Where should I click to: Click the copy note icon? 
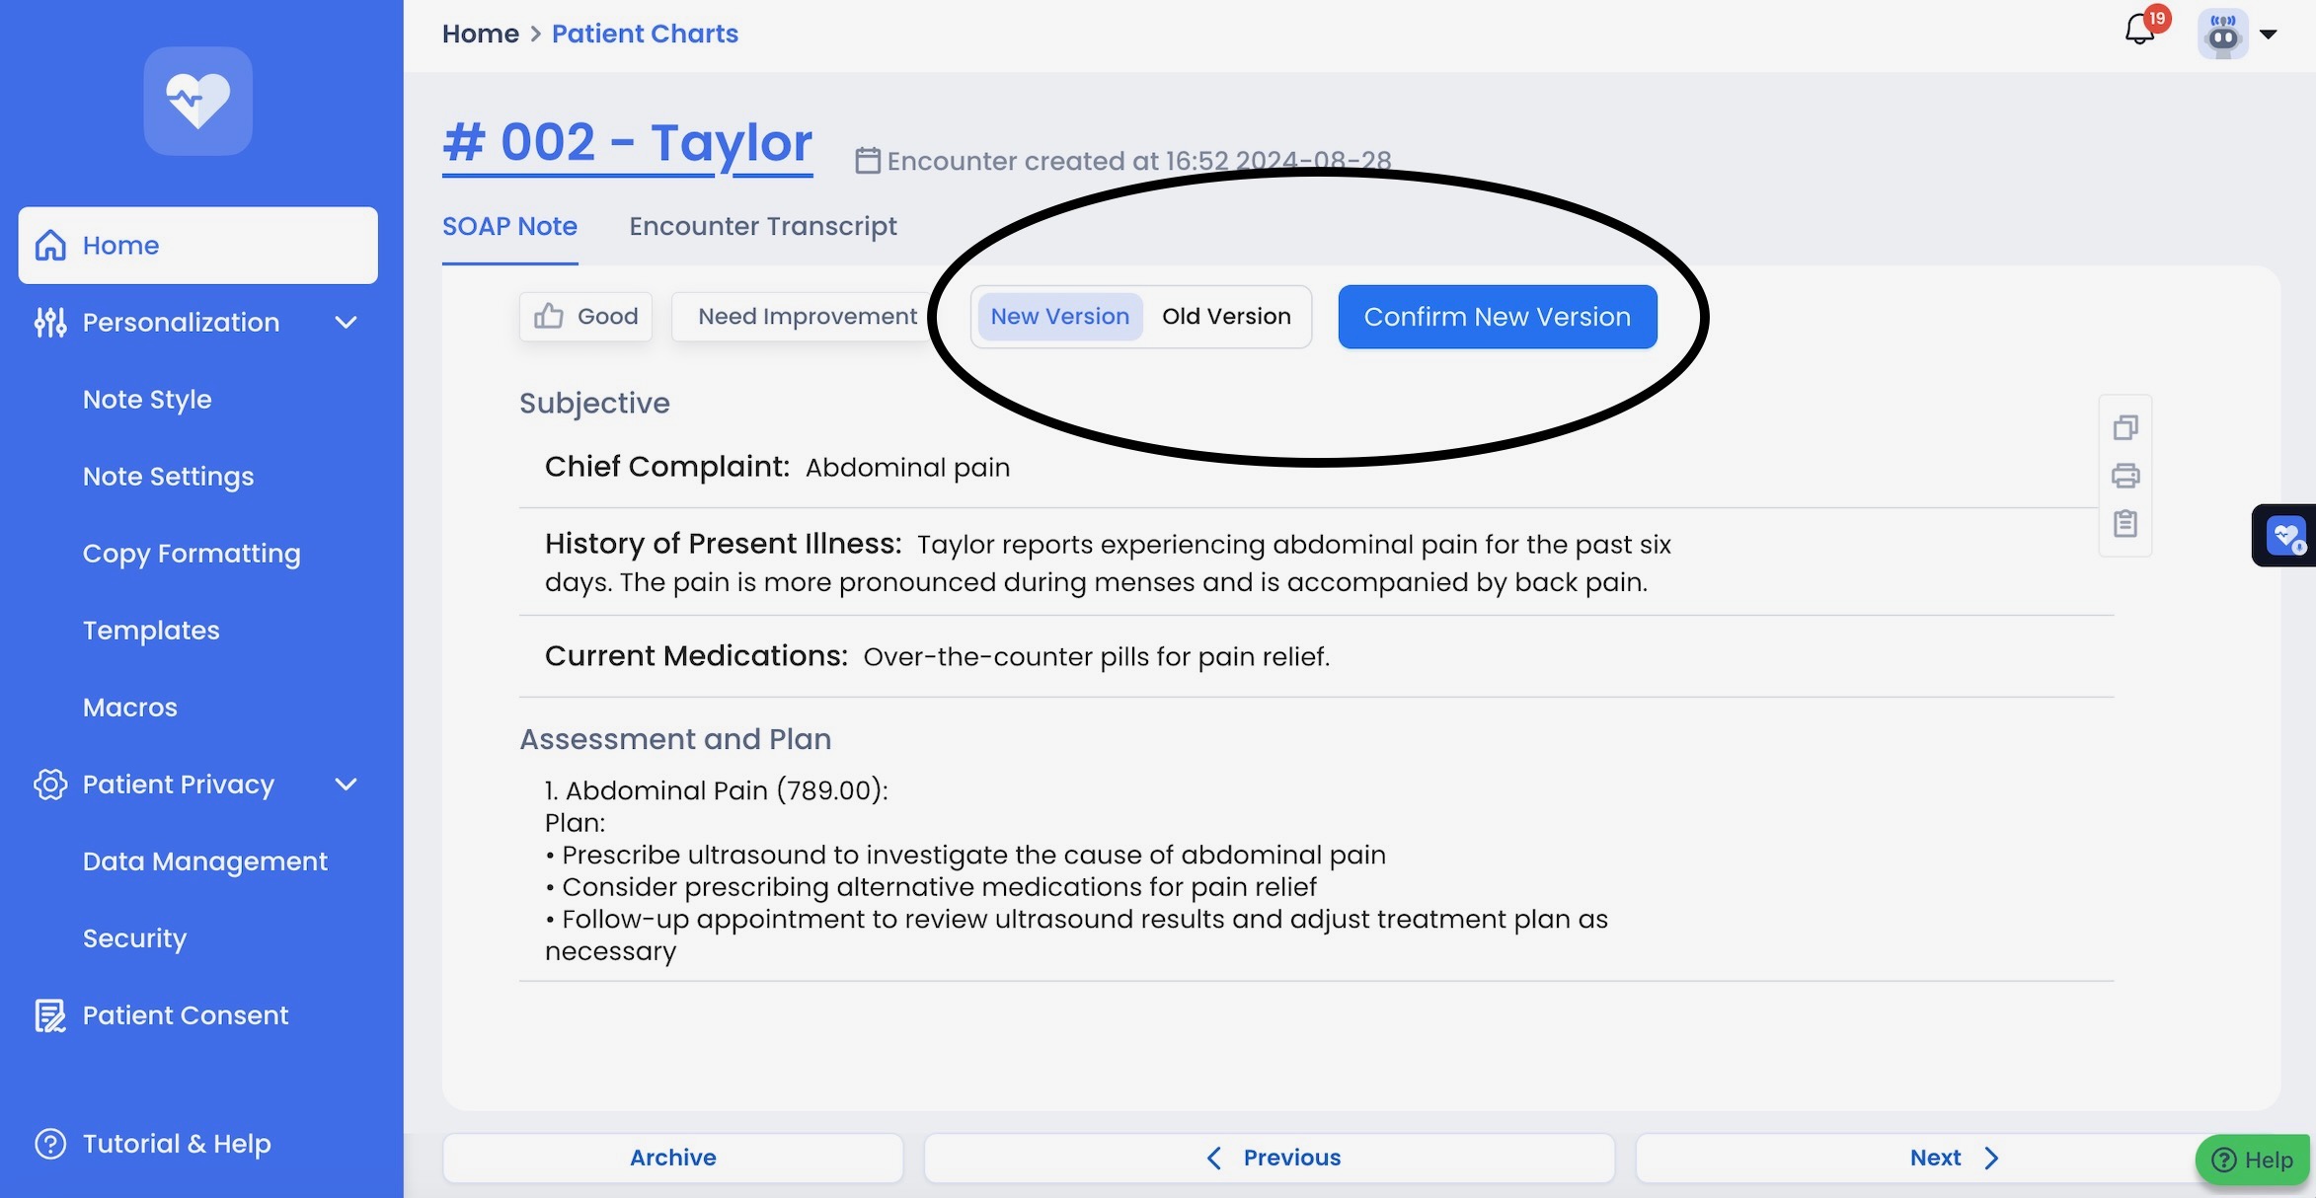(2125, 427)
